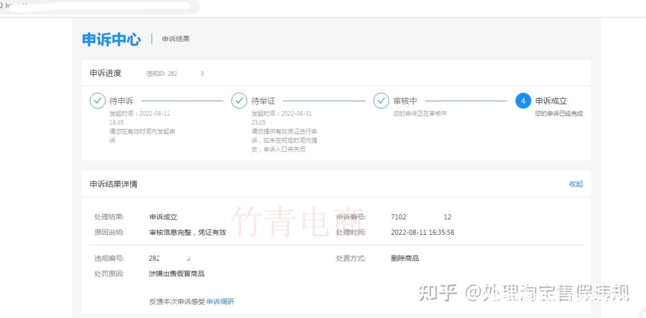Click the 申诉编号 number value
646x318 pixels.
(x=421, y=217)
